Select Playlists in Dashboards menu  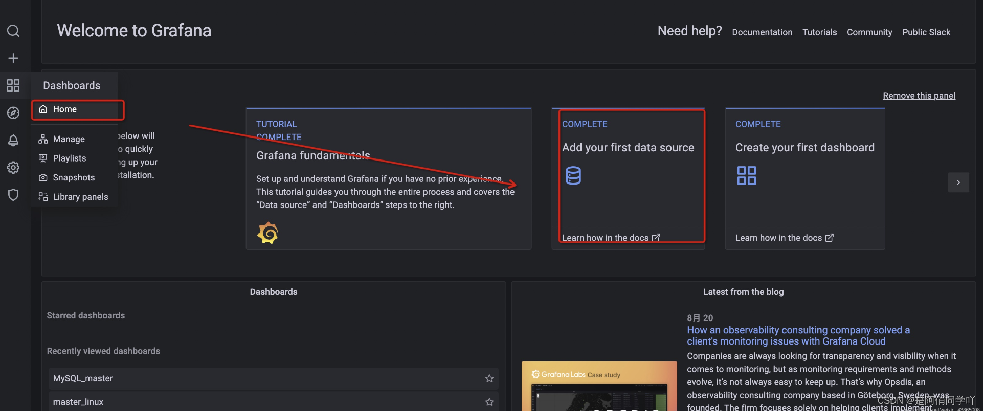point(75,158)
